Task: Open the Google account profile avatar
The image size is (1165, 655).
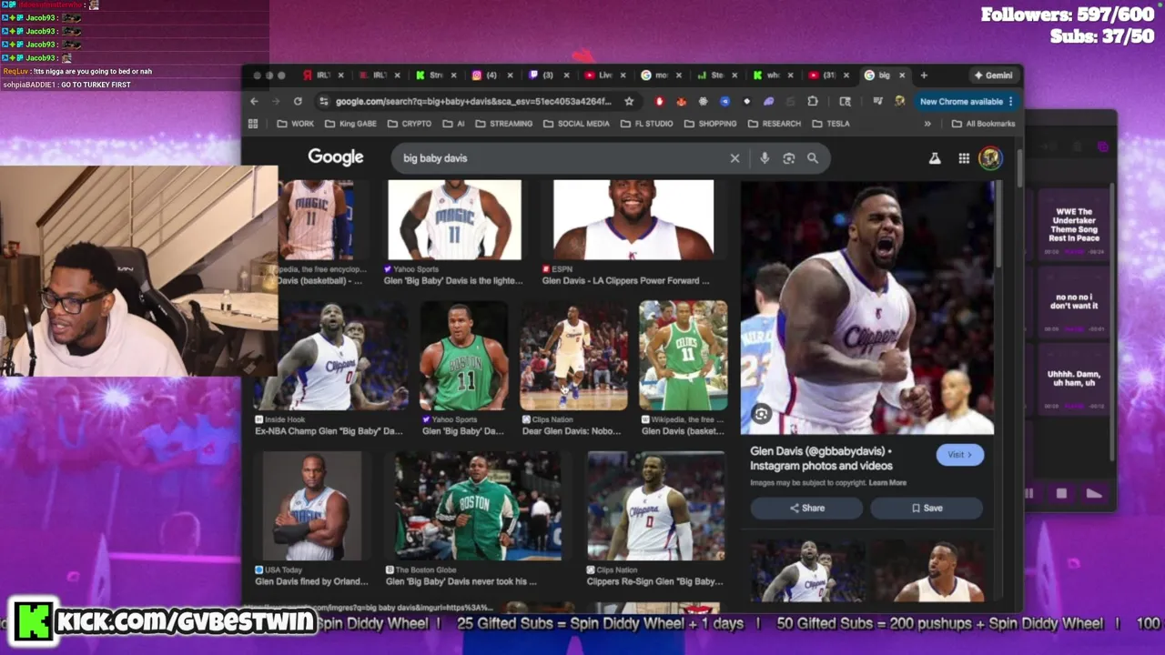Action: [x=990, y=158]
